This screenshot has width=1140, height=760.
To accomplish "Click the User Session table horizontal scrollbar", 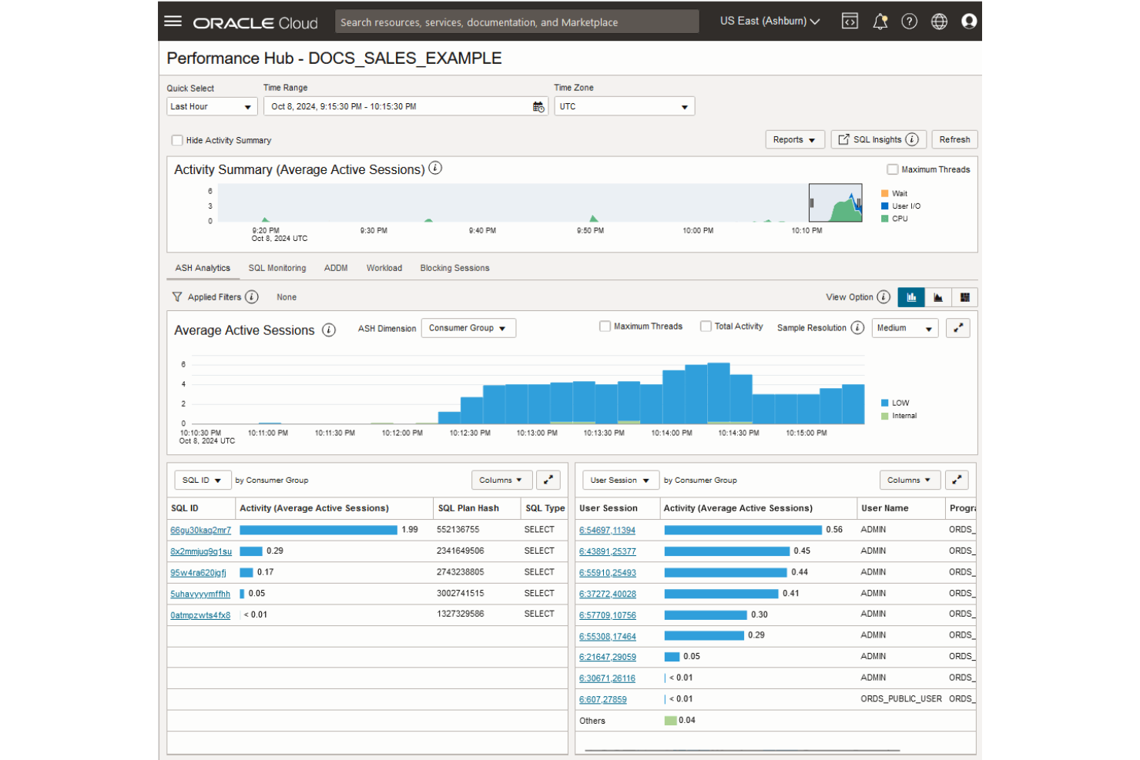I will click(x=743, y=749).
